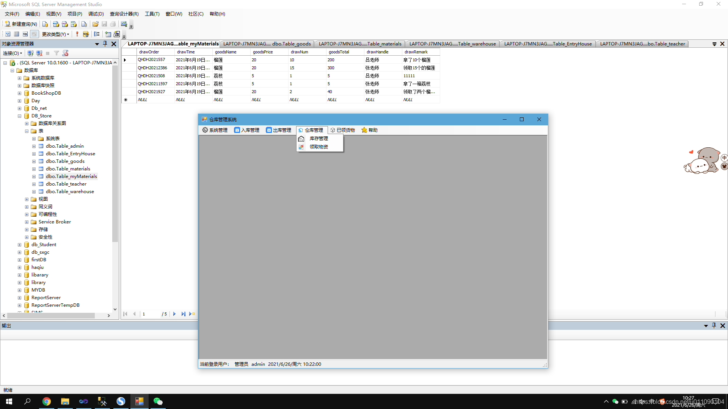
Task: Collapse the DB_Store database node
Action: pyautogui.click(x=19, y=116)
